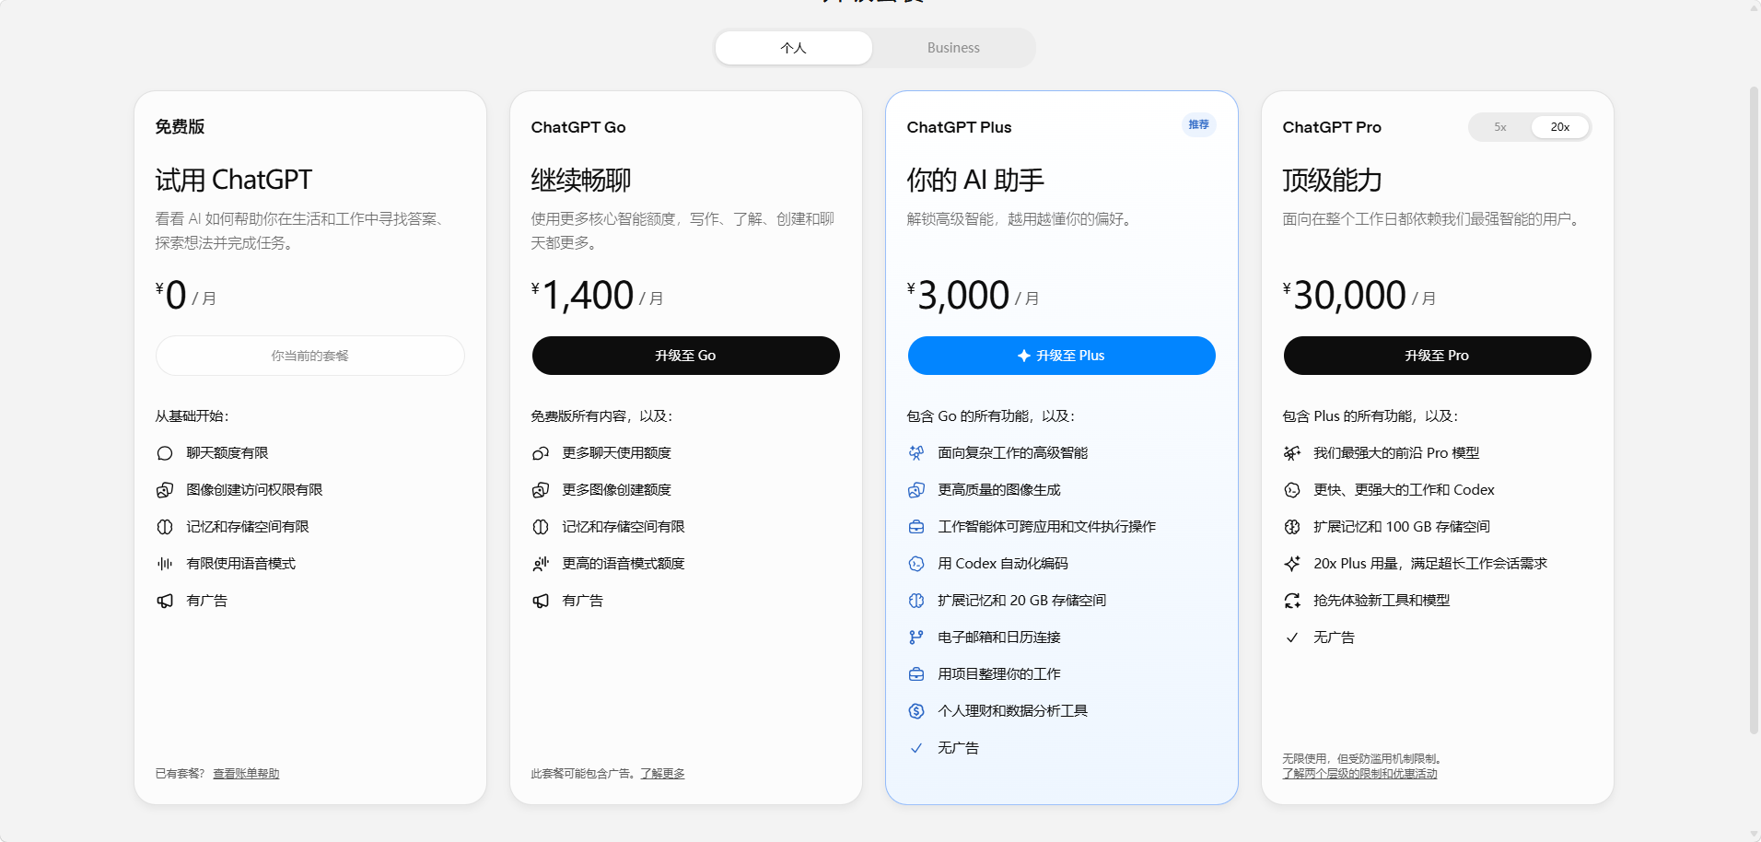
Task: Click chat bubble icon beside 聊天额度有限
Action: 165,453
